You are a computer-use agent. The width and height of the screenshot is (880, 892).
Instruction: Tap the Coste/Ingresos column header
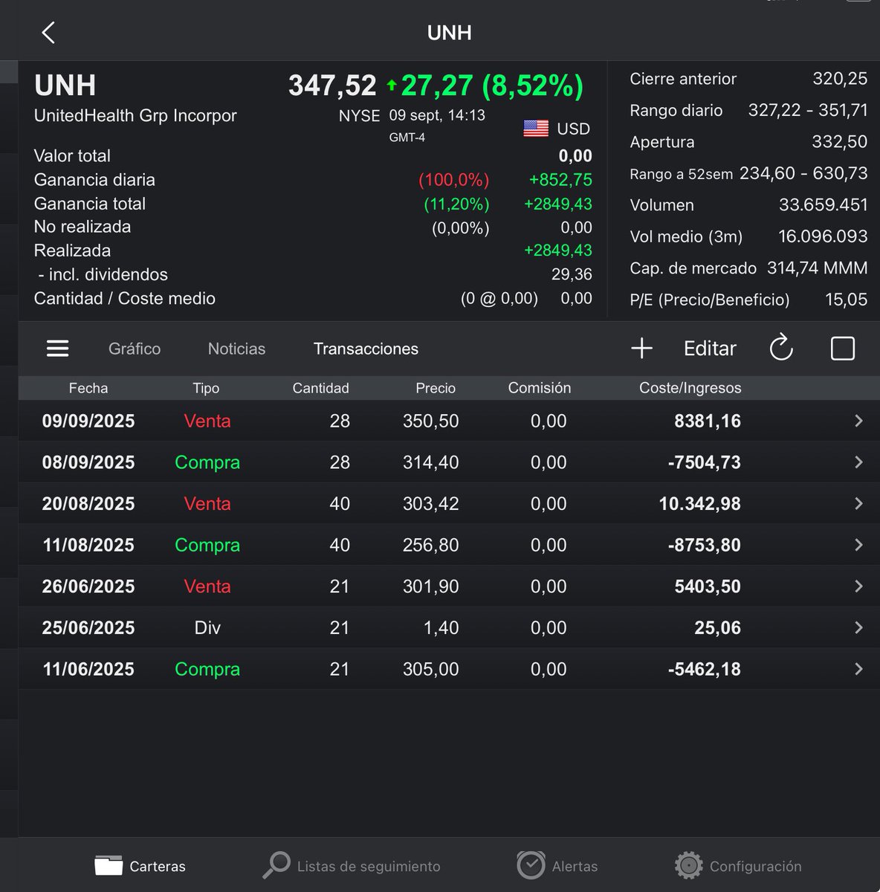[x=690, y=388]
